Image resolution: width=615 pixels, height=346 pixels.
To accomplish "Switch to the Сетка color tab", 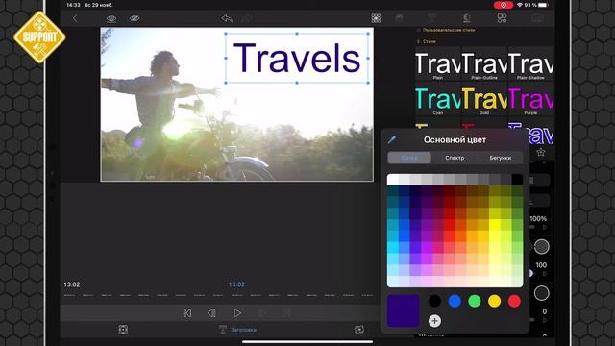I will [409, 158].
